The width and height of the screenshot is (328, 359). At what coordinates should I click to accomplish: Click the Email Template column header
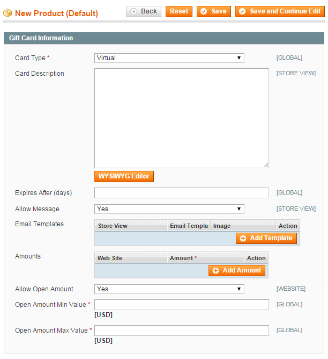(189, 226)
